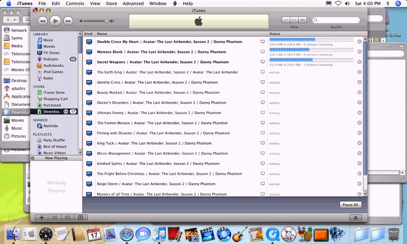Open GarageBand from the Dock
Viewport: 407px width, 244px height.
pyautogui.click(x=239, y=234)
